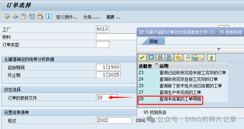Click the popup title bar window icon

coord(141,32)
